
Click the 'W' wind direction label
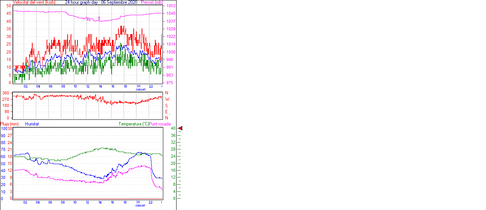(x=167, y=99)
